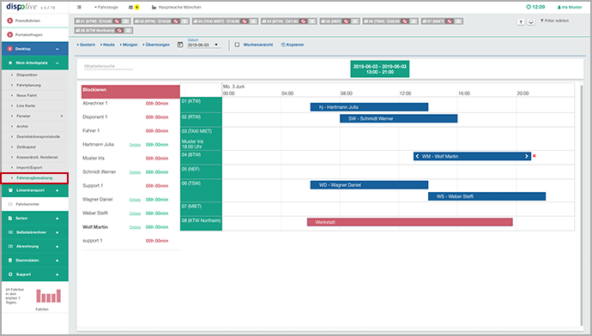Click the Fahrberichte folder icon
Screen dimensions: 592x336
(10, 204)
